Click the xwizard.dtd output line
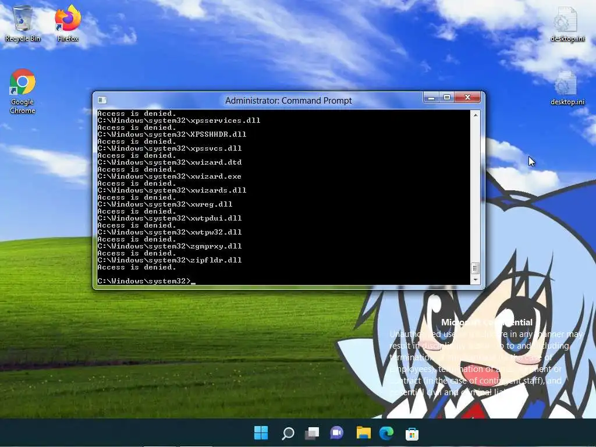 tap(169, 162)
